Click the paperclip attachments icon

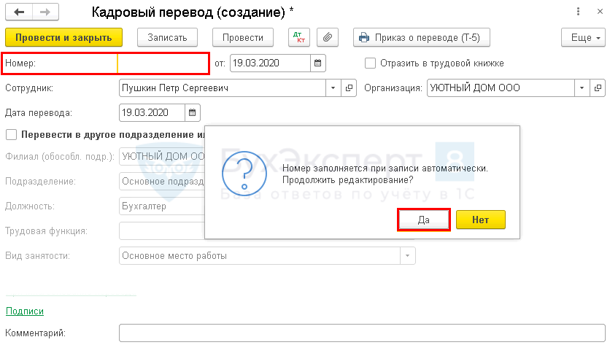[328, 36]
